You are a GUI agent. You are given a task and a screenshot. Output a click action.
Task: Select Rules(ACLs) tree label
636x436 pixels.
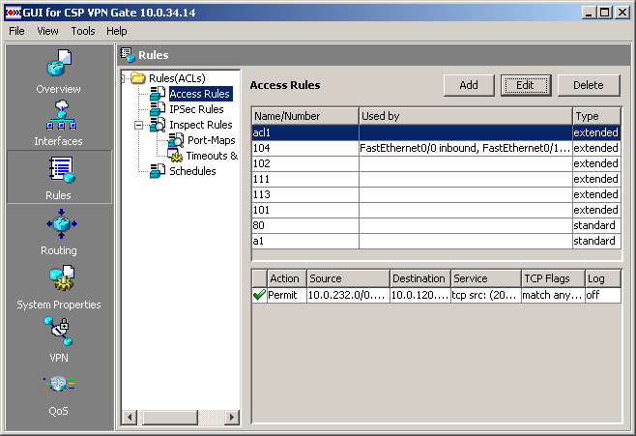tap(177, 78)
